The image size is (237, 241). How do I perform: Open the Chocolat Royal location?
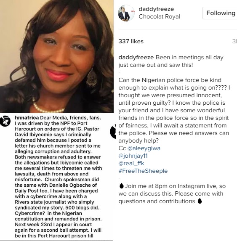(x=159, y=16)
